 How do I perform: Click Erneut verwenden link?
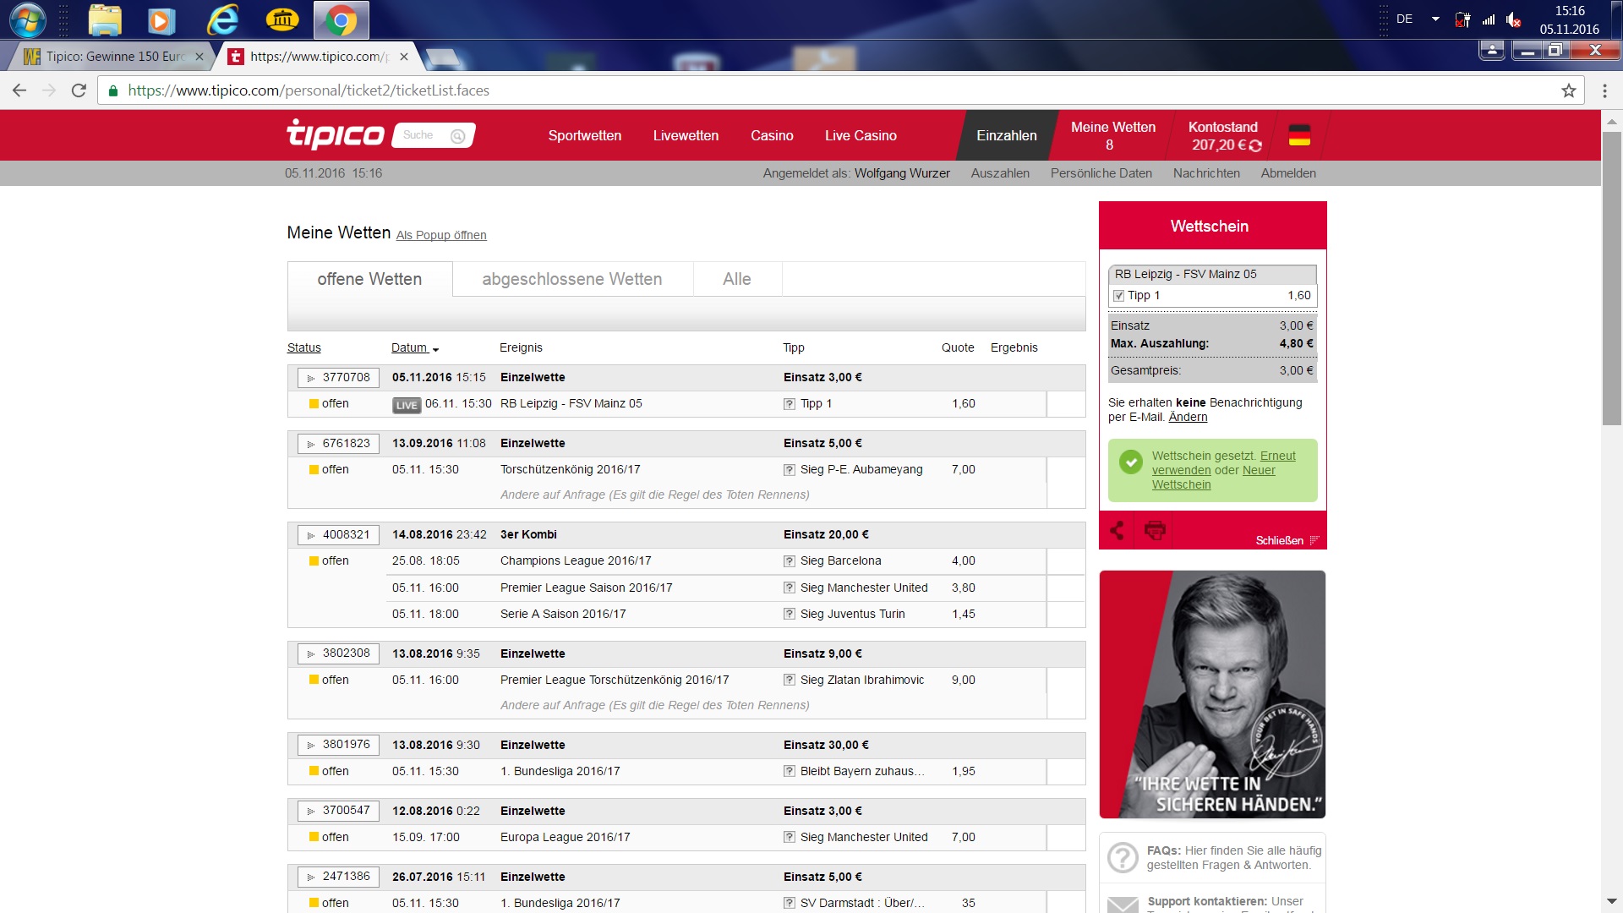point(1223,463)
